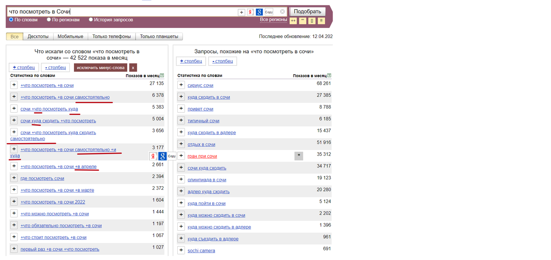The height and width of the screenshot is (260, 551).
Task: Click the plus icon for 'сочи +что посмотреть куда'
Action: pos(14,109)
